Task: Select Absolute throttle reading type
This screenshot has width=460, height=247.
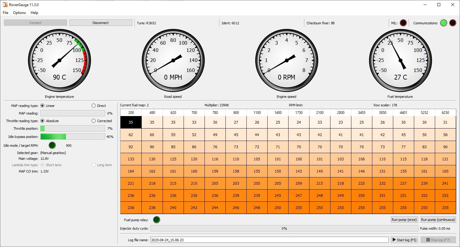Action: coord(42,121)
